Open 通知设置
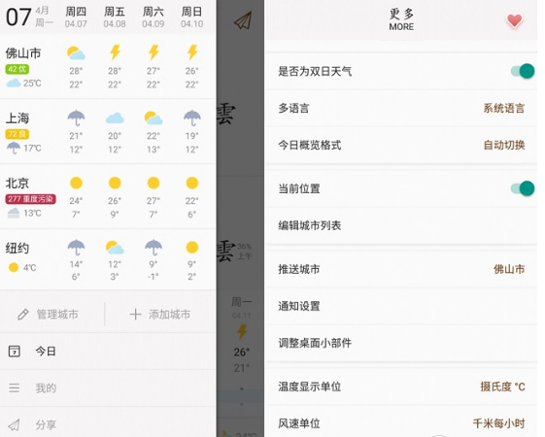Viewport: 545px width, 437px height. [x=401, y=306]
